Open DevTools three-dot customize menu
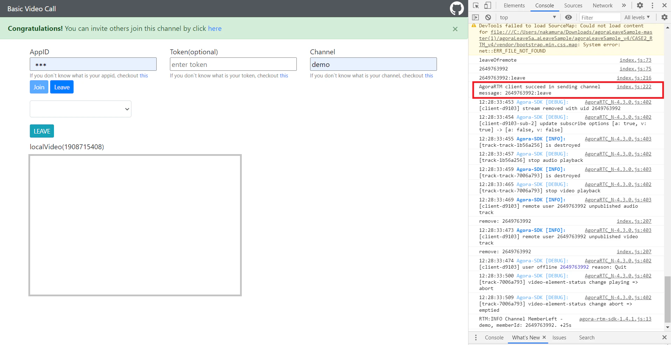 [x=652, y=6]
